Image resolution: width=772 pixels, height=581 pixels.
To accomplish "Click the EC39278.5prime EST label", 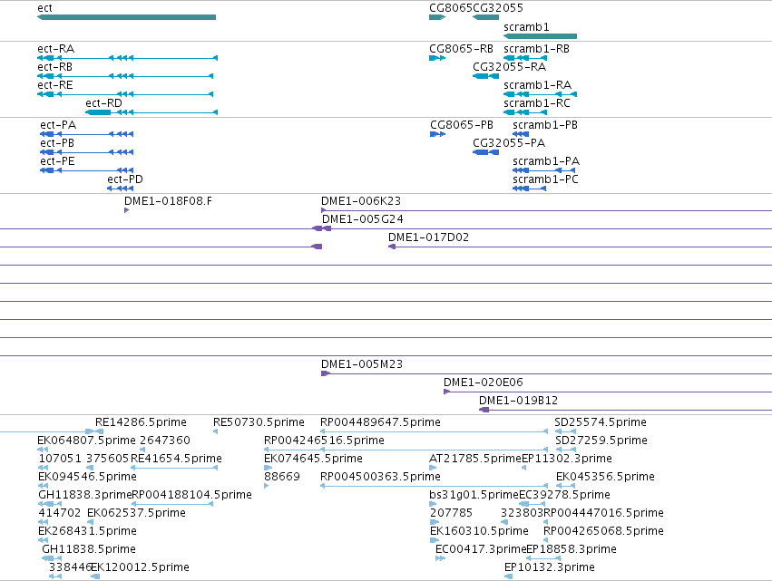I will click(565, 496).
